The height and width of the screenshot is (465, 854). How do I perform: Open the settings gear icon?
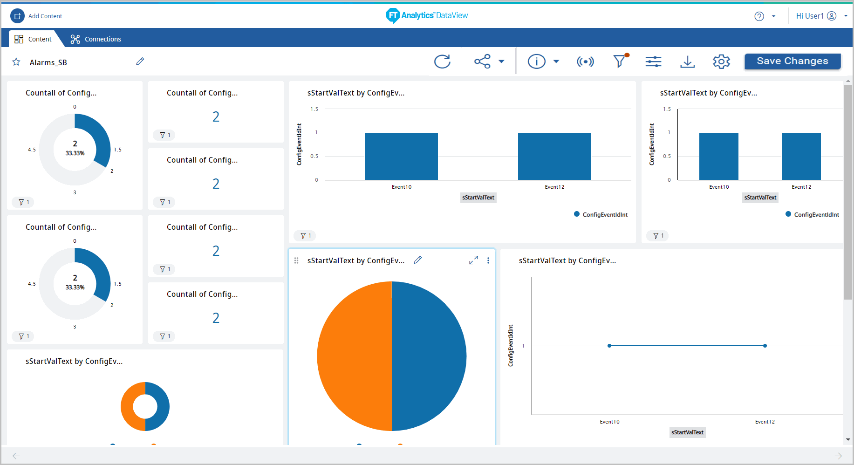coord(721,62)
